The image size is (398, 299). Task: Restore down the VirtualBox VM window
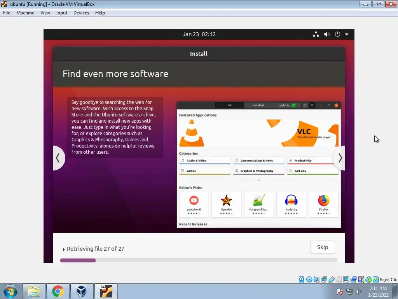pos(378,4)
